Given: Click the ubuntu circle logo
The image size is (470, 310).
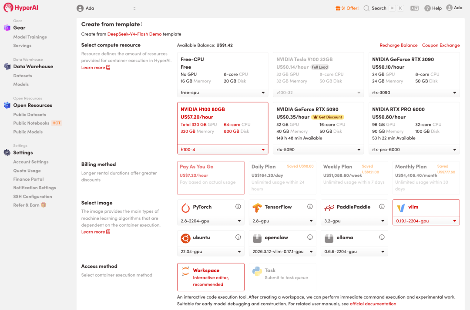Looking at the screenshot, I should (x=185, y=238).
